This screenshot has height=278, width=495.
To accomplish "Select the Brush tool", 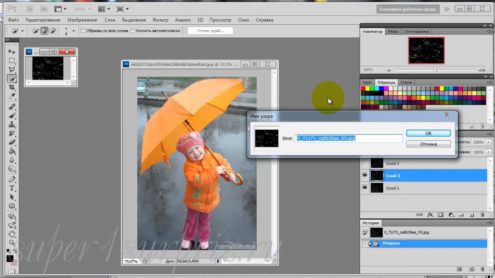I will [x=12, y=115].
